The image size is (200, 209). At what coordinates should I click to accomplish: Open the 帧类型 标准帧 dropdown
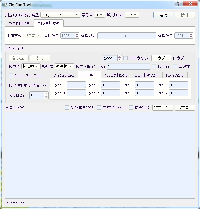pyautogui.click(x=31, y=66)
